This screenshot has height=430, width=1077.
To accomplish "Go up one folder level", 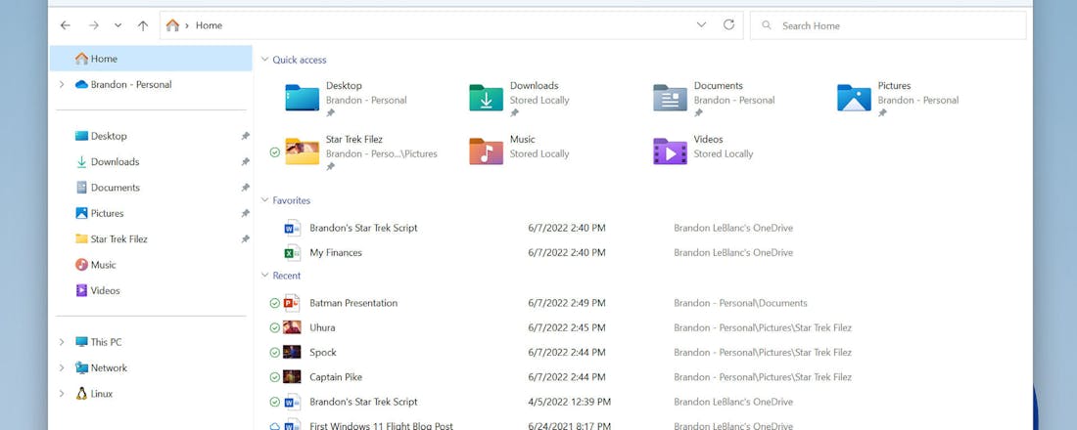I will (143, 25).
